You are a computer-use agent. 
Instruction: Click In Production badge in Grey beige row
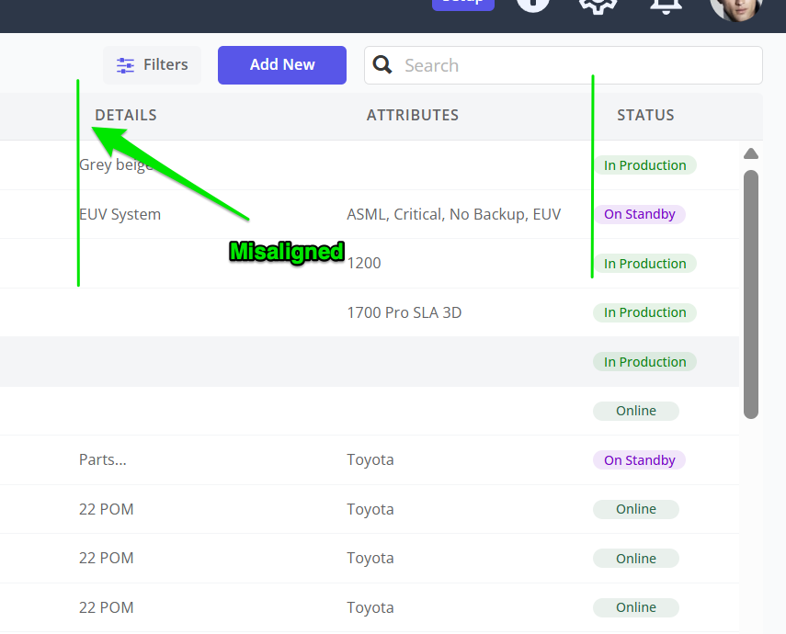pos(645,165)
